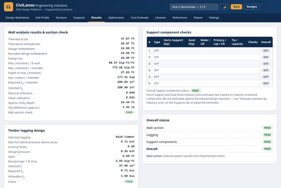Image resolution: width=281 pixels, height=188 pixels.
Task: Click the Lagging PASS badge in Overall status
Action: 267,135
